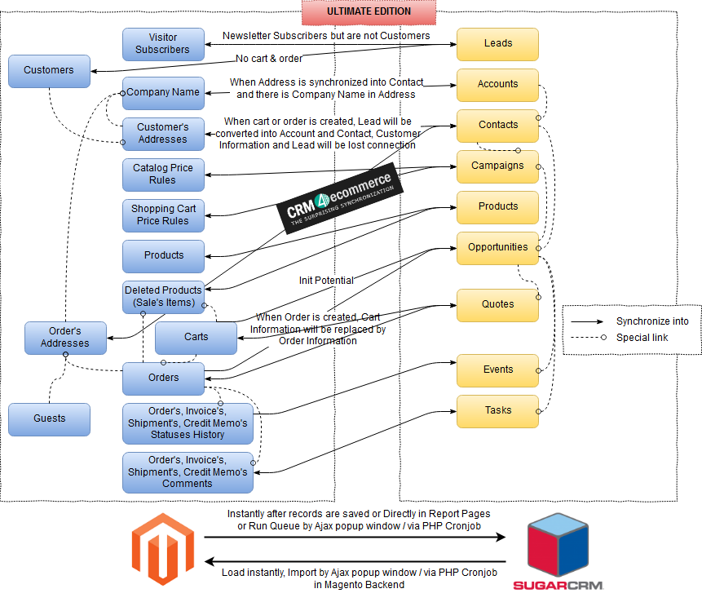
Task: Click the solid arrow sample in the legend
Action: [x=587, y=321]
